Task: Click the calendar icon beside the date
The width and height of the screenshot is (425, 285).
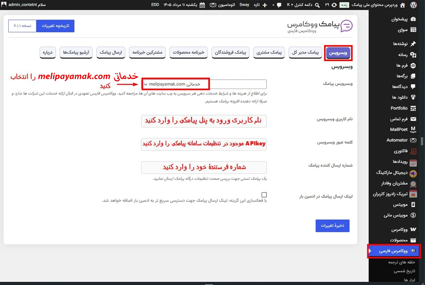Action: (x=202, y=5)
